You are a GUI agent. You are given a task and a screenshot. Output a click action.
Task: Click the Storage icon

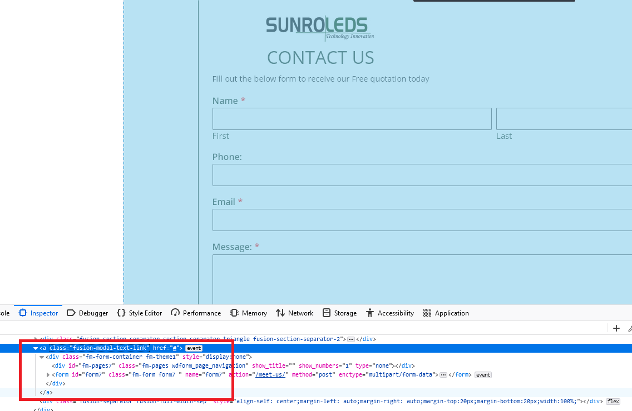(x=327, y=313)
